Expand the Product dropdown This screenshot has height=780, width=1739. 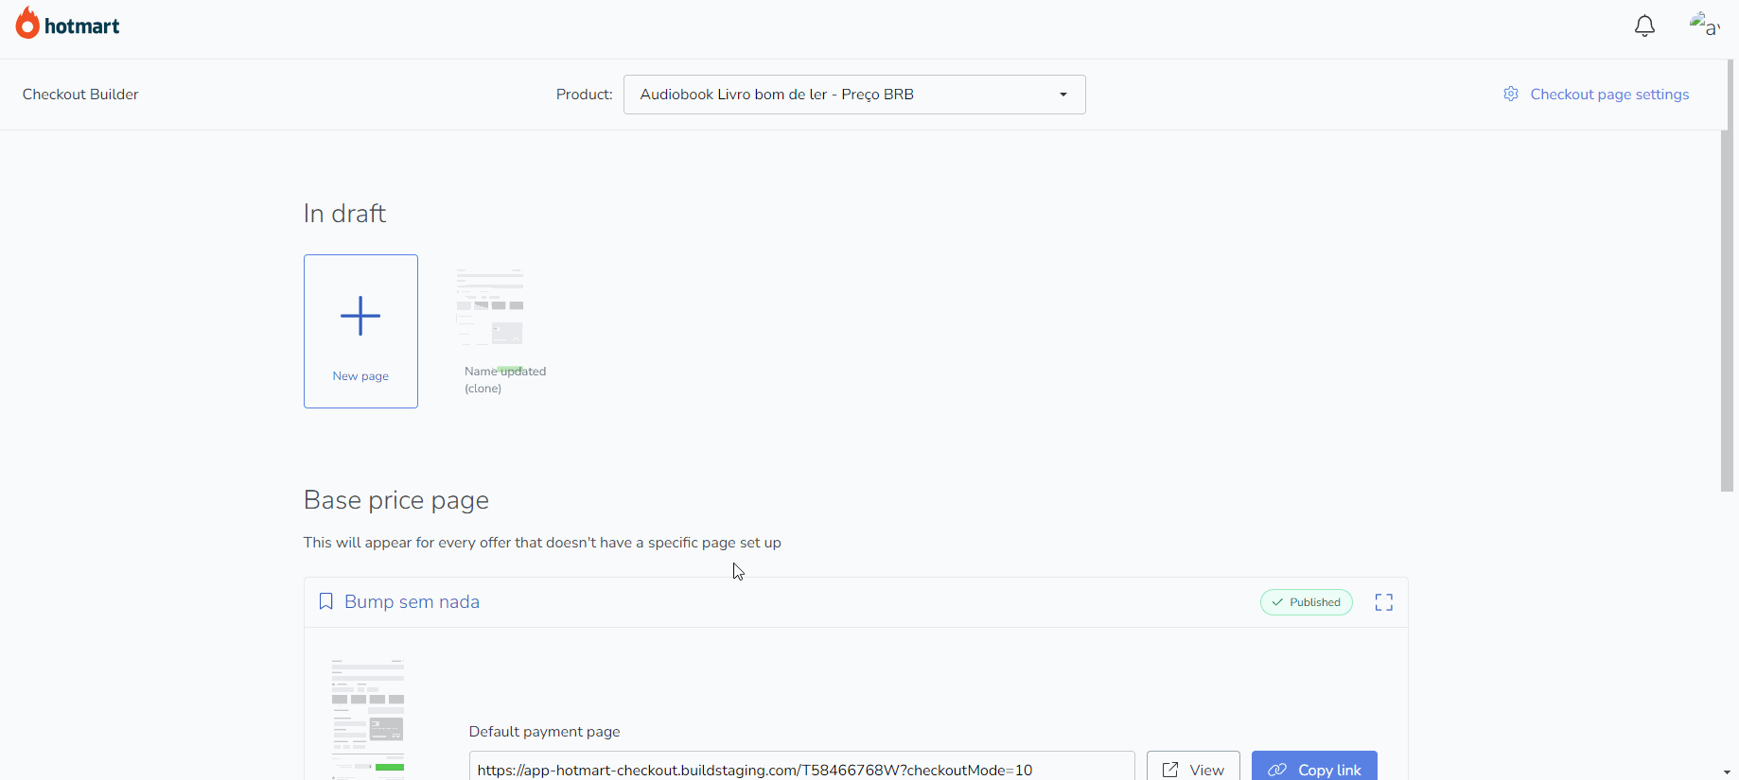(854, 95)
